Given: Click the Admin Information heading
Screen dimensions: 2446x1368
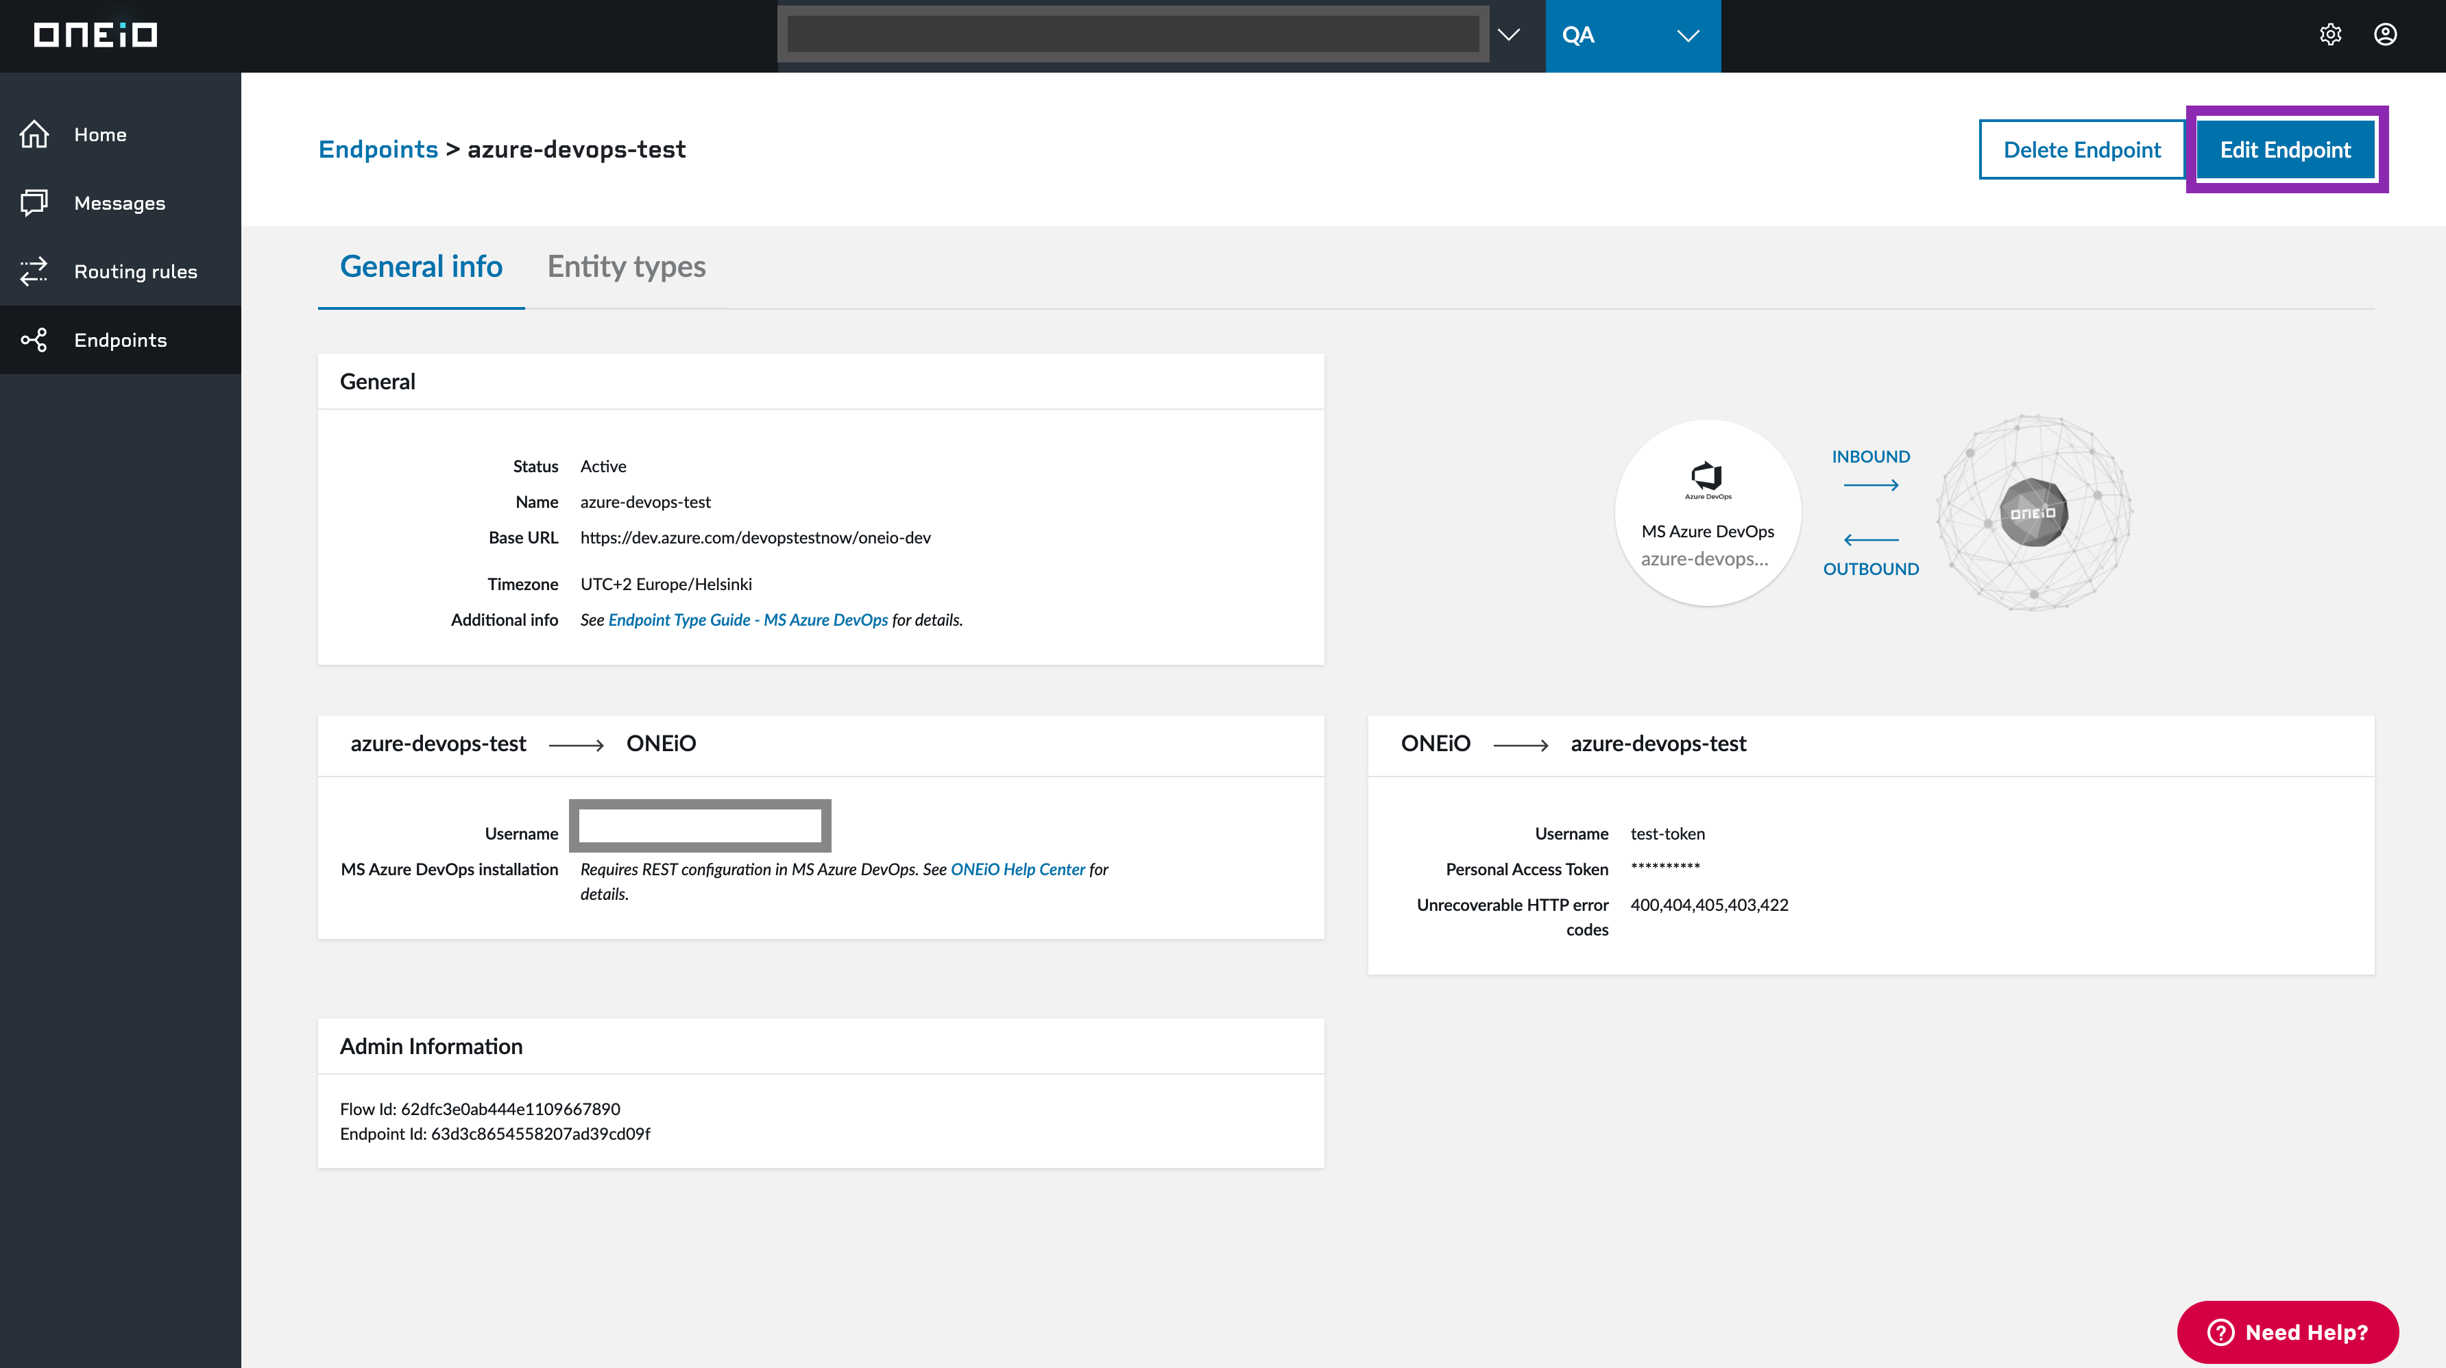Looking at the screenshot, I should [431, 1046].
